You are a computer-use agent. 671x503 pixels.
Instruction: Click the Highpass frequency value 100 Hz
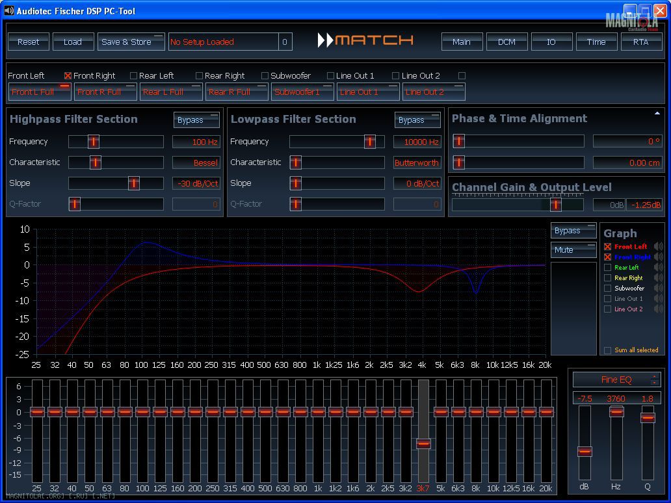click(x=196, y=142)
